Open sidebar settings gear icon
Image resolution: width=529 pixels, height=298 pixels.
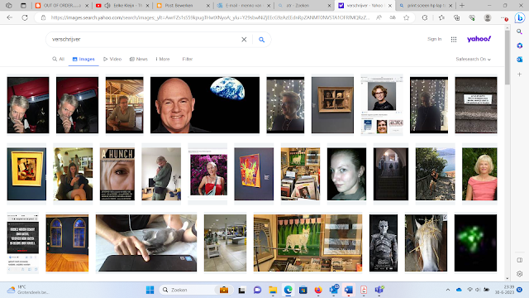click(520, 274)
